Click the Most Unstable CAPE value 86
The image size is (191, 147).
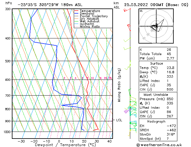169,112
